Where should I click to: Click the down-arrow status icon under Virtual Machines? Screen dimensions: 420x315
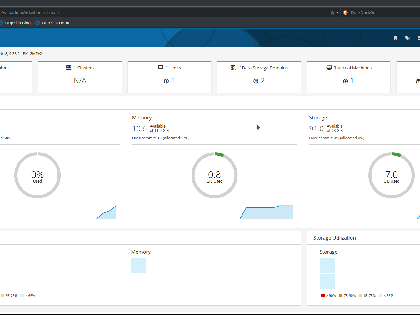(x=345, y=81)
